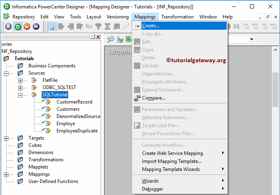Open the Window menu
This screenshot has height=195, width=280.
pyautogui.click(x=208, y=17)
